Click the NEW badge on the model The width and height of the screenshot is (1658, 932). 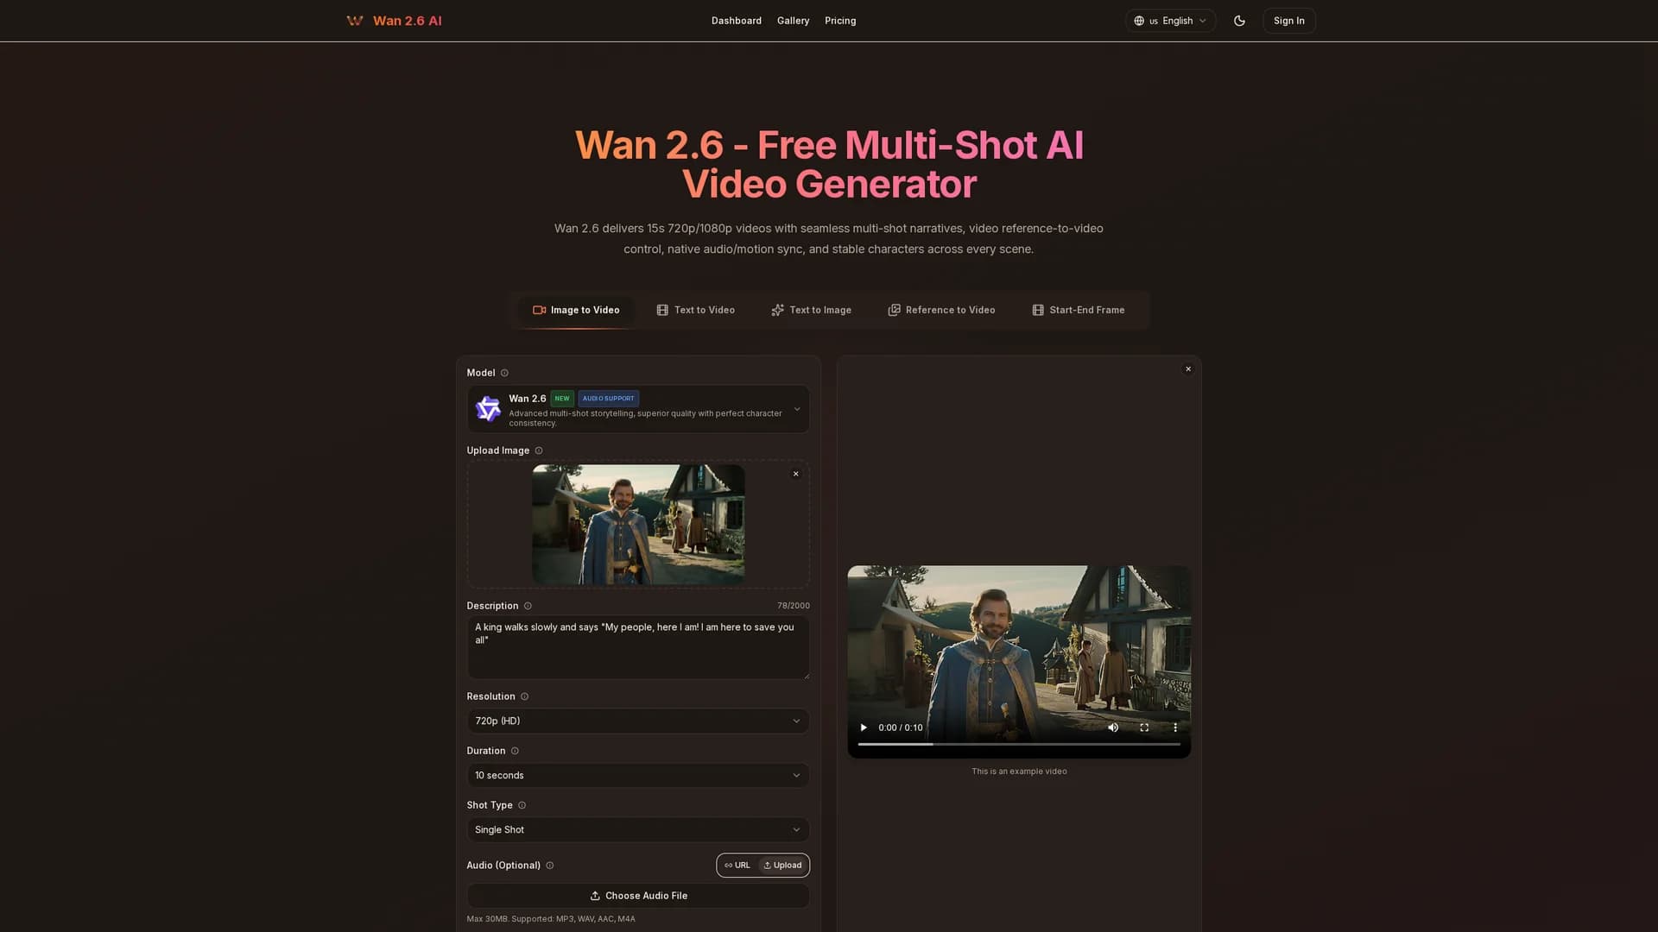(x=562, y=399)
